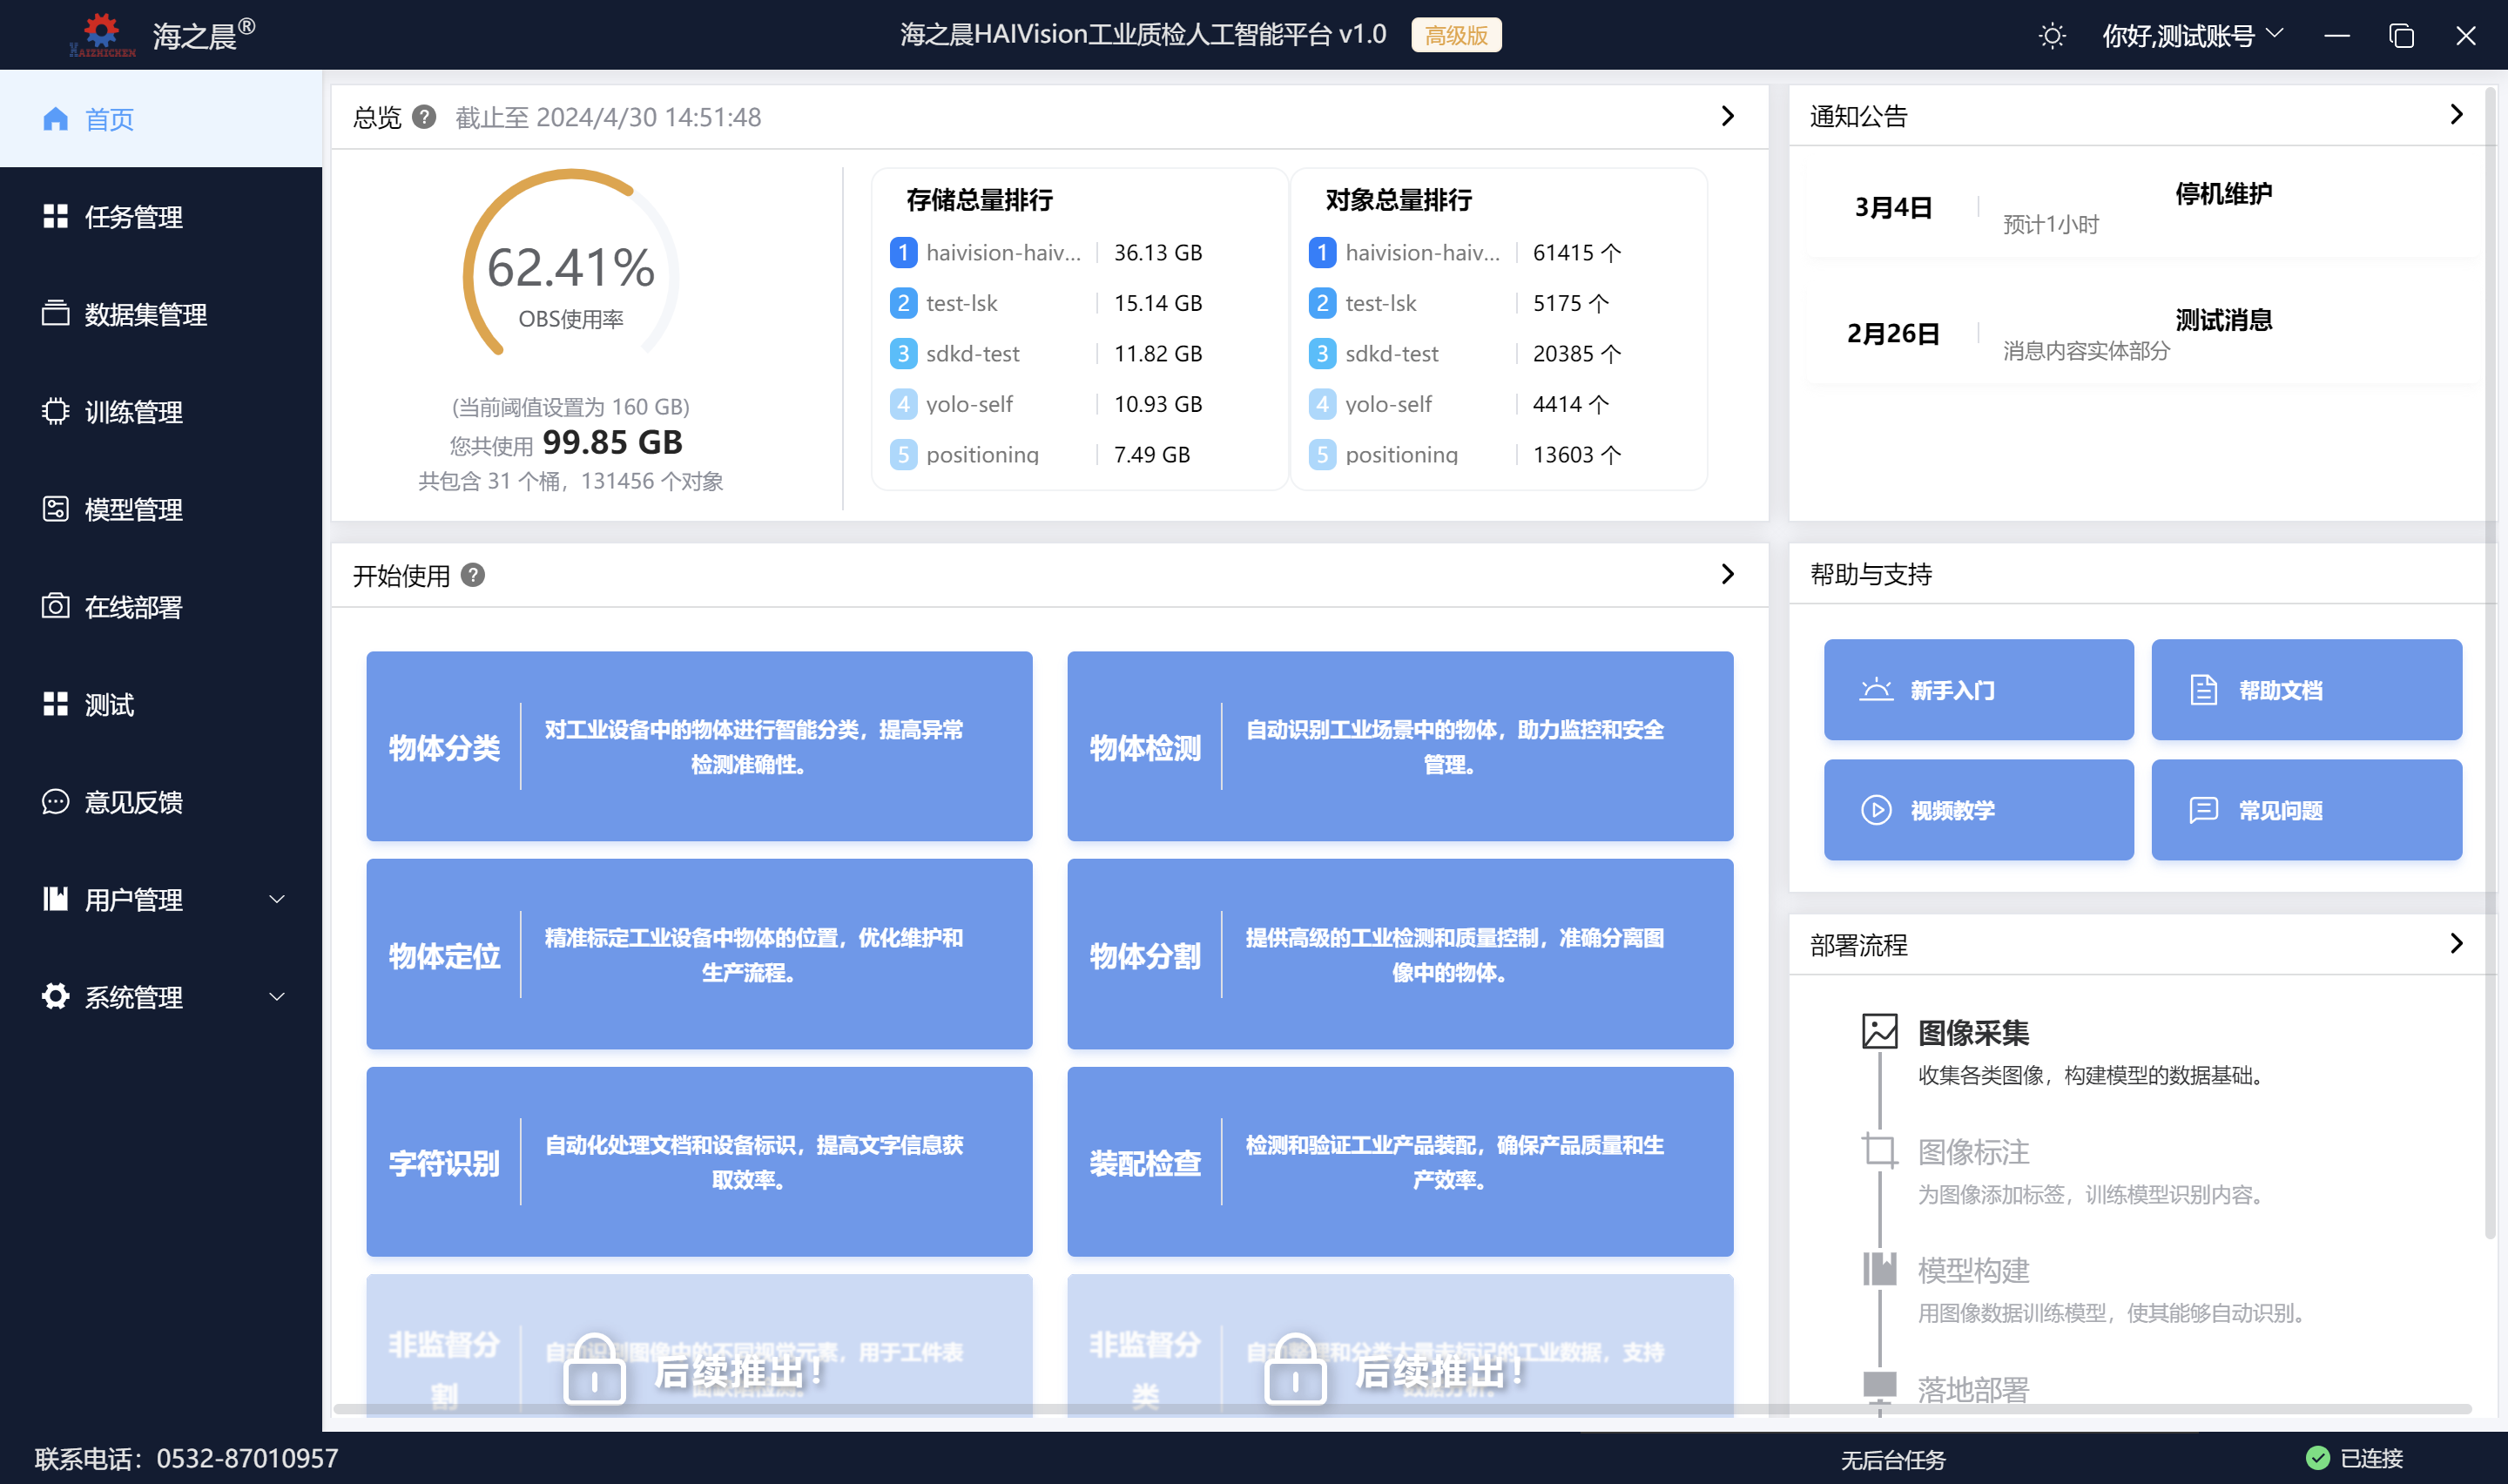Click the 帮助文档 document icon
The width and height of the screenshot is (2508, 1484).
(x=2203, y=690)
